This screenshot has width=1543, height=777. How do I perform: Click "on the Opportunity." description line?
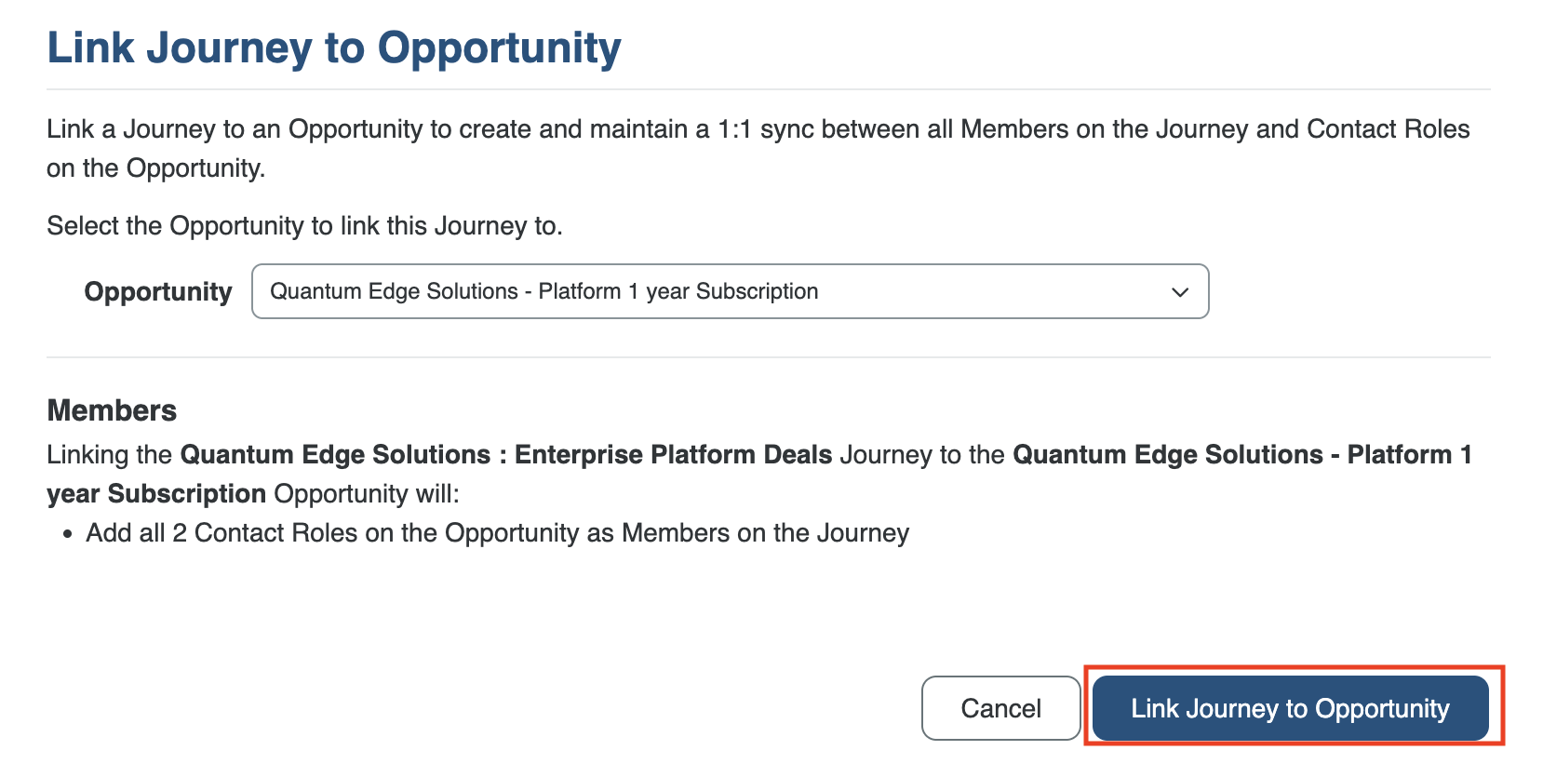(155, 168)
